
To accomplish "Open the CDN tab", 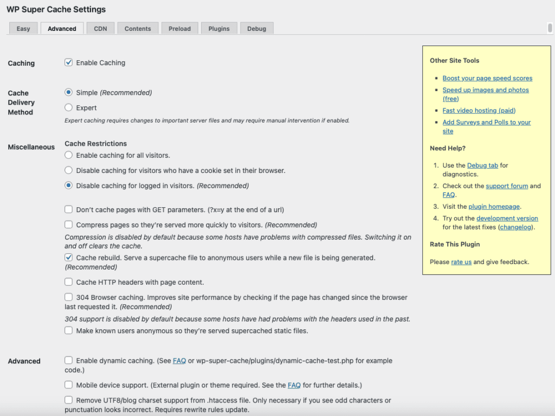I will [x=100, y=29].
